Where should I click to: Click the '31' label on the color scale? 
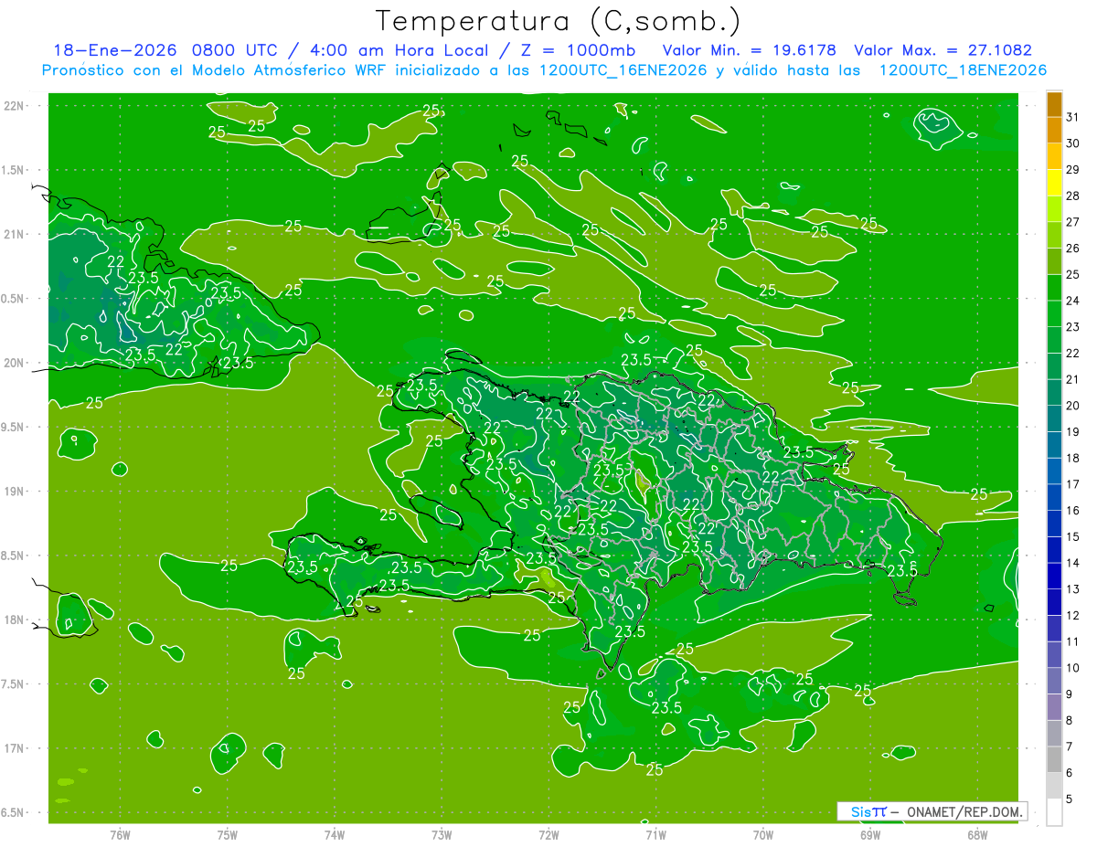(1073, 117)
